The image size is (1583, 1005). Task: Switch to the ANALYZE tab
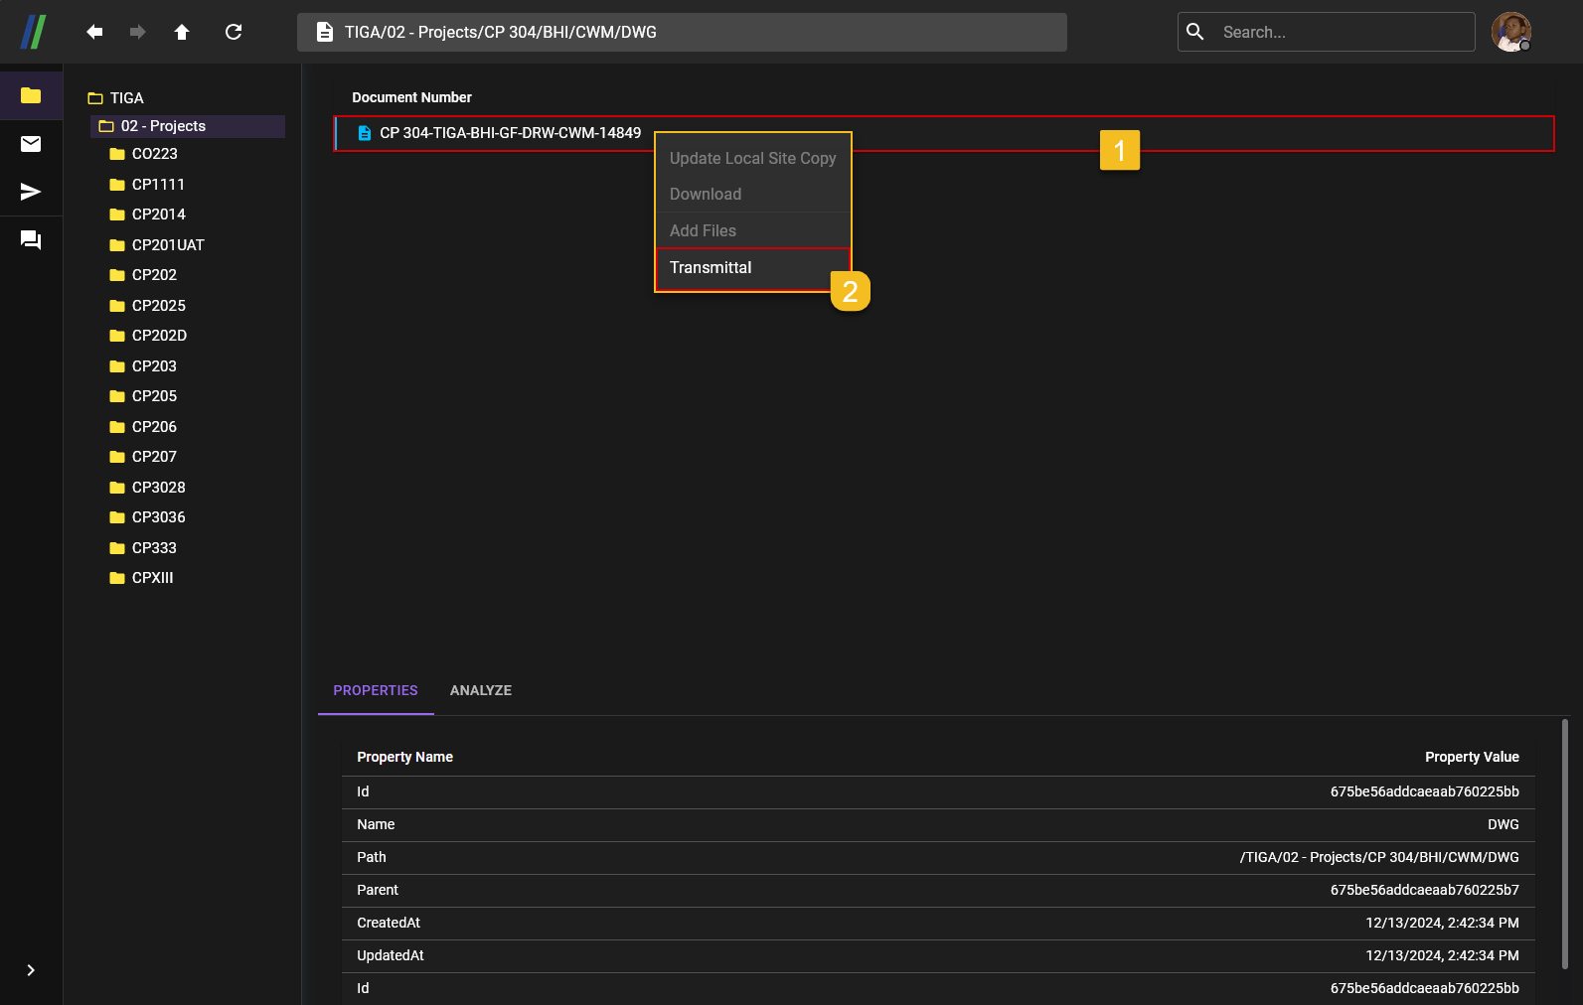[481, 690]
